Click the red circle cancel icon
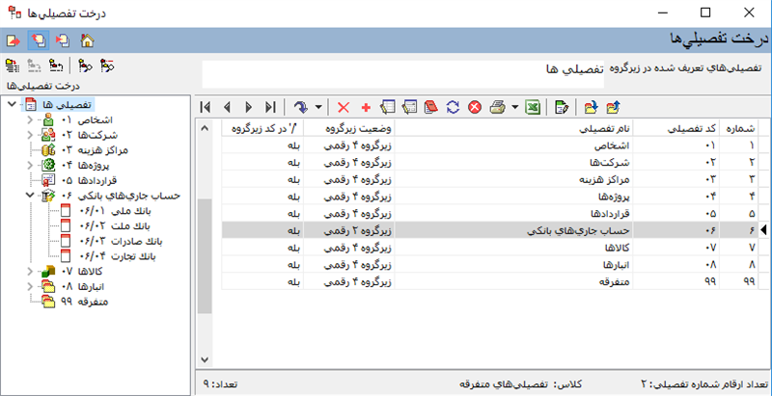This screenshot has width=772, height=396. coord(474,107)
